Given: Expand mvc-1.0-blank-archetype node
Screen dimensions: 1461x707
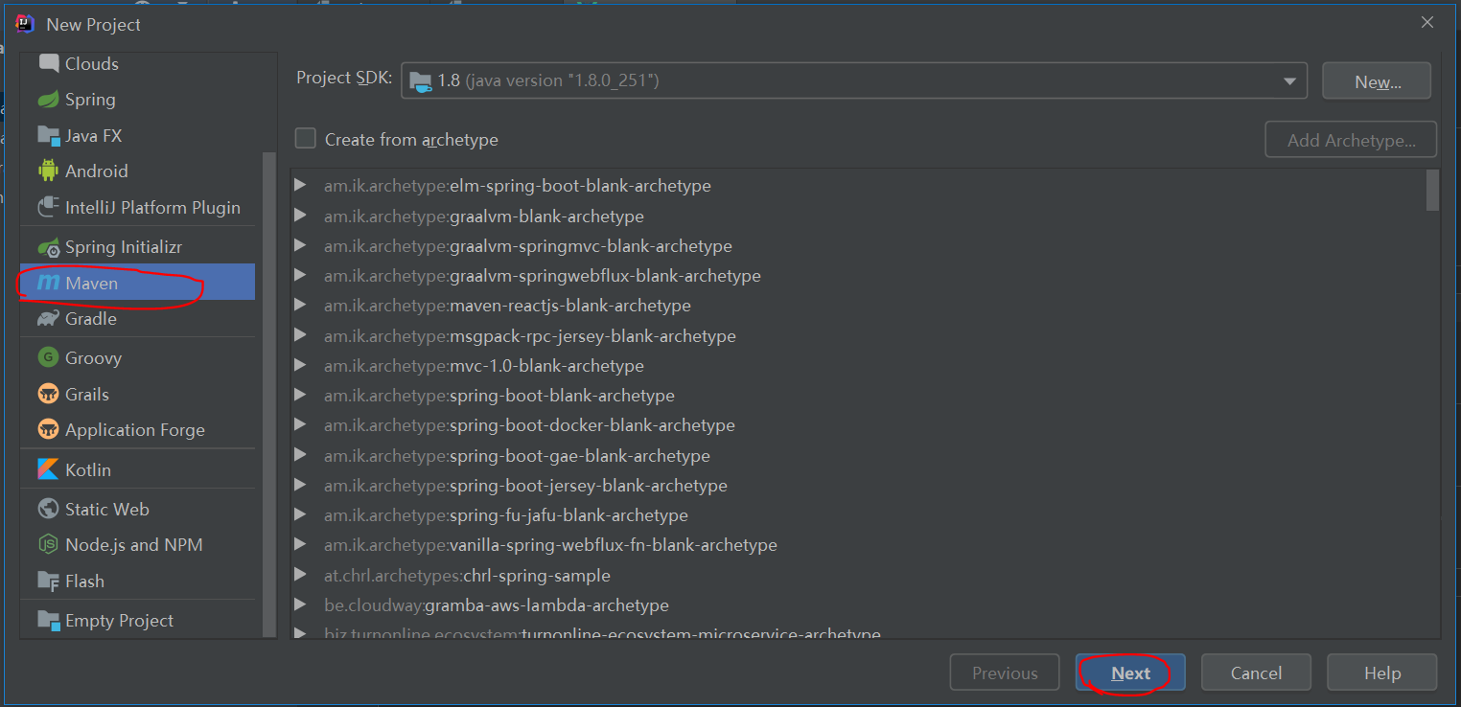Looking at the screenshot, I should pyautogui.click(x=301, y=365).
